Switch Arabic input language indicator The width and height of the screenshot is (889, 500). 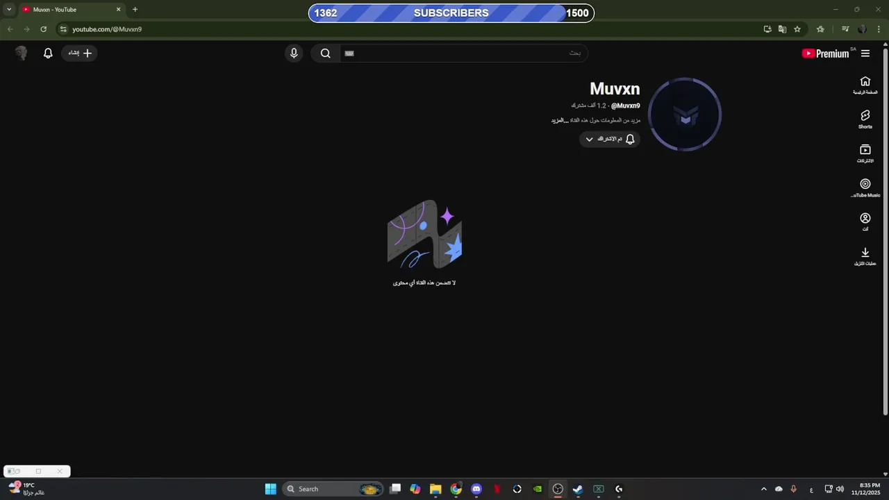811,489
